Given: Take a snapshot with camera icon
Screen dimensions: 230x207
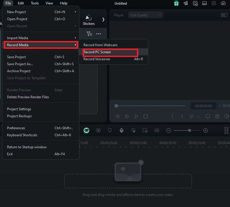Looking at the screenshot, I should coord(217,116).
